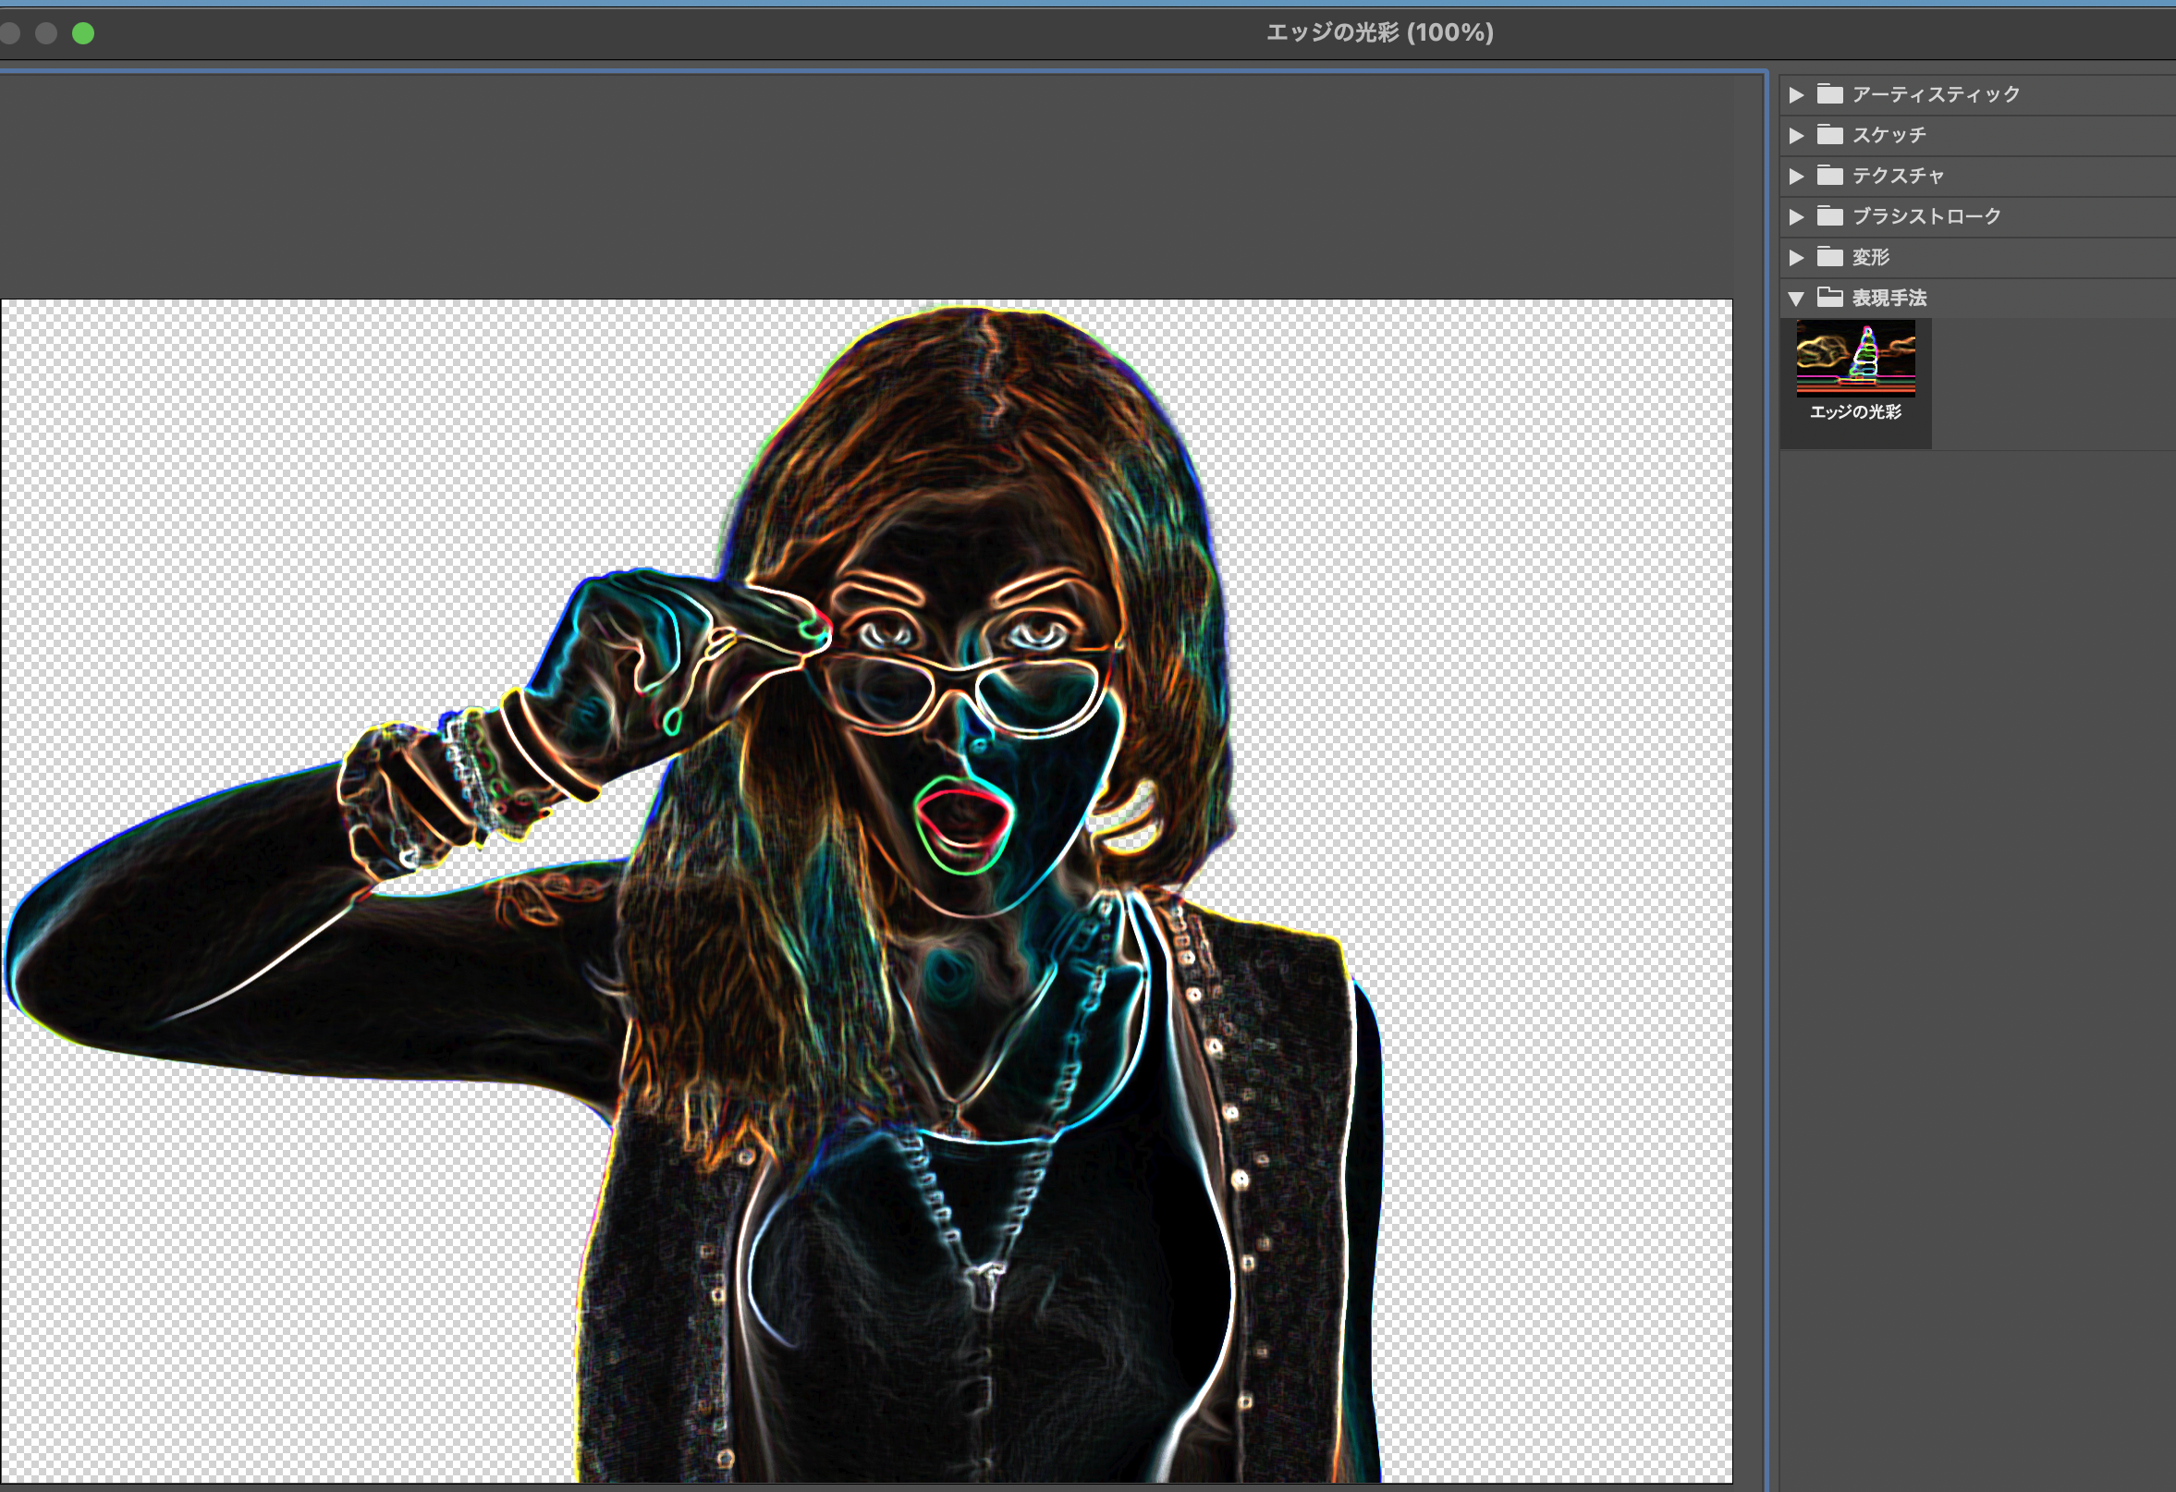2176x1492 pixels.
Task: Expand the テクスチャ disclosure triangle
Action: (x=1796, y=176)
